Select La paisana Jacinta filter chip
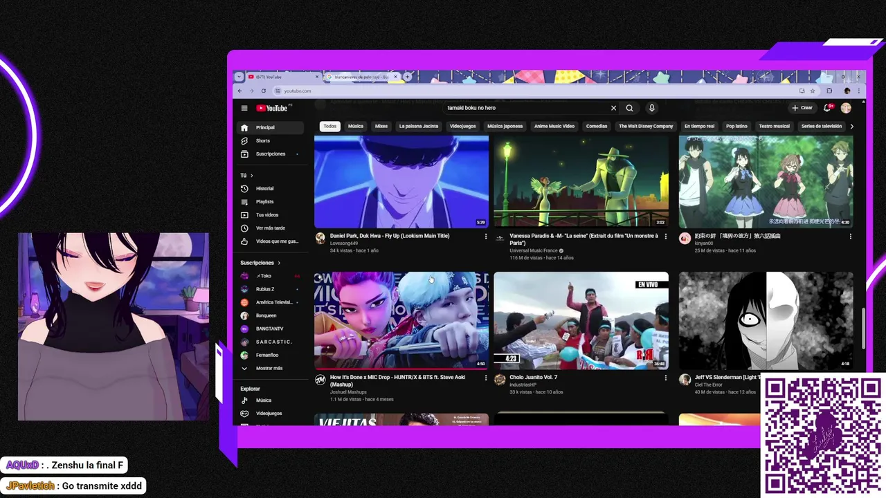This screenshot has width=886, height=498. (419, 127)
